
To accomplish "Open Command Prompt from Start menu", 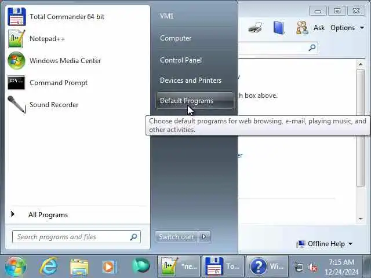I will (x=78, y=83).
